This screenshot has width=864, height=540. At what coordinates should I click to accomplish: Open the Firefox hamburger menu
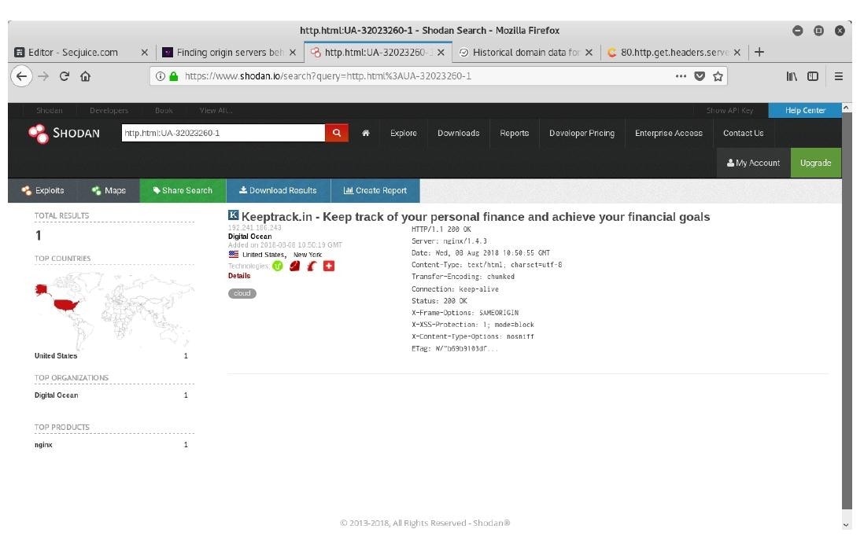[x=839, y=76]
